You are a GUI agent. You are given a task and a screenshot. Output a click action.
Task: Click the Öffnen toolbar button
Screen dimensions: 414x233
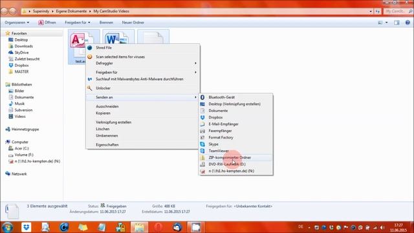tap(47, 23)
